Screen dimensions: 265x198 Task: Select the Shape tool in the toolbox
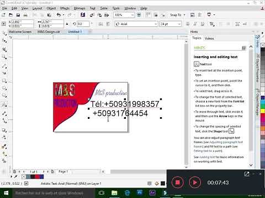coord(4,41)
